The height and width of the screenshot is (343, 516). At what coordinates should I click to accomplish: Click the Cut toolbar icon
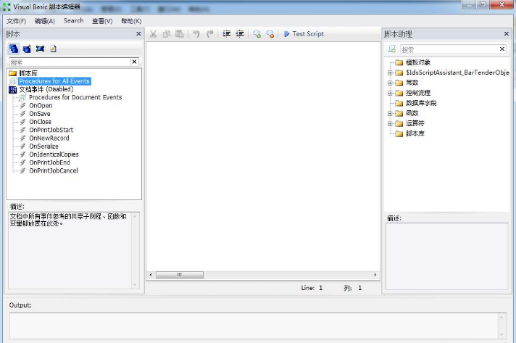[x=153, y=34]
